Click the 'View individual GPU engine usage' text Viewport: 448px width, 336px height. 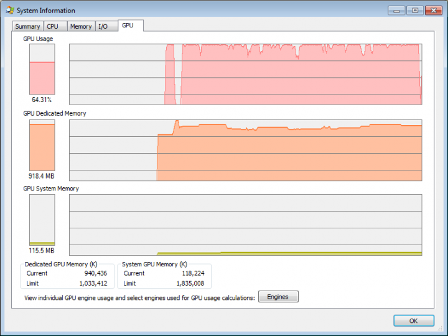[140, 297]
